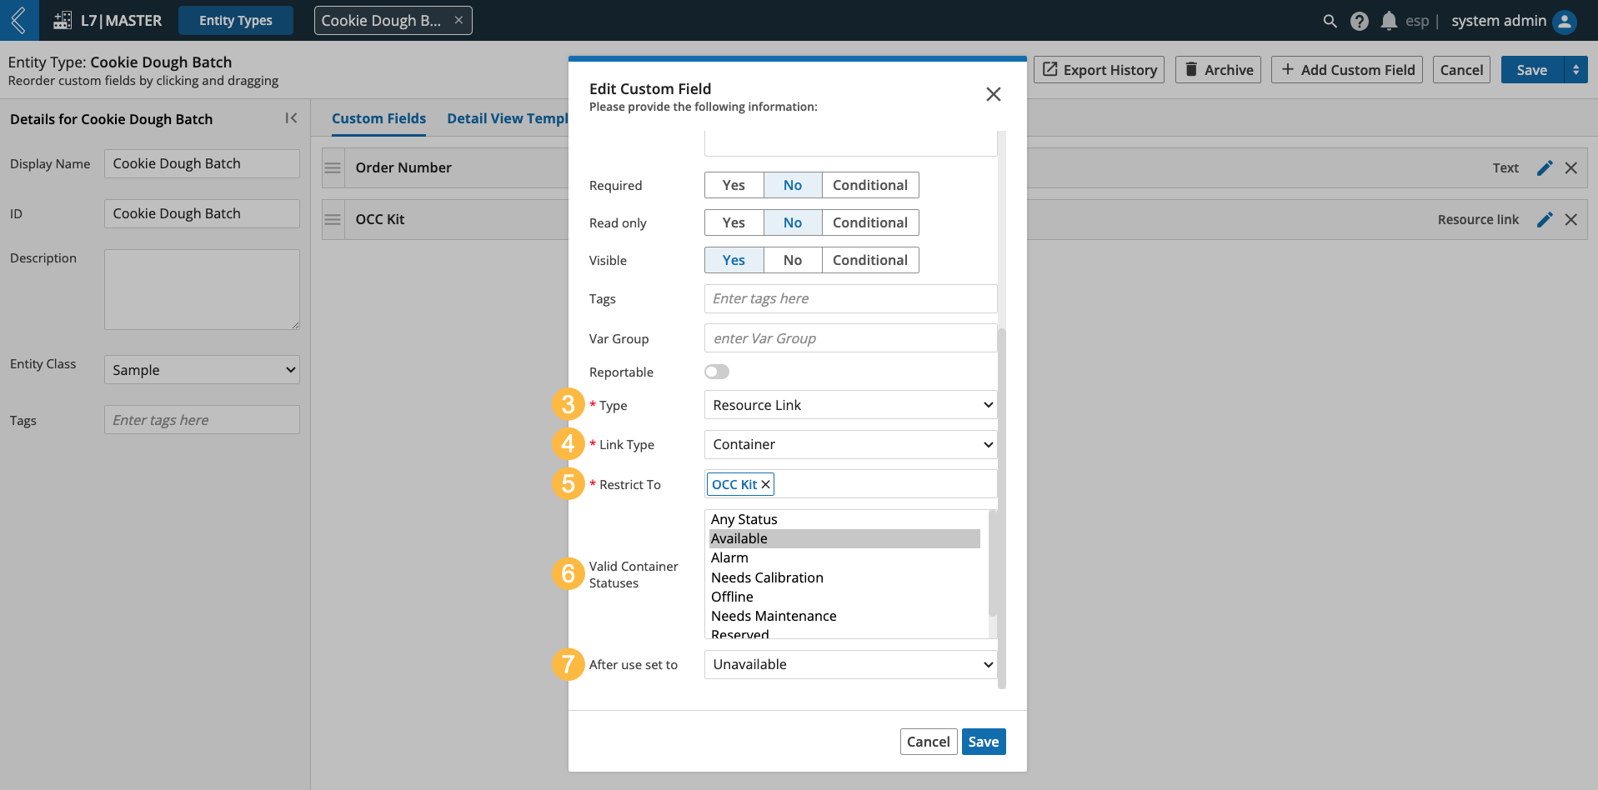This screenshot has height=790, width=1598.
Task: Set Required to No
Action: click(x=793, y=185)
